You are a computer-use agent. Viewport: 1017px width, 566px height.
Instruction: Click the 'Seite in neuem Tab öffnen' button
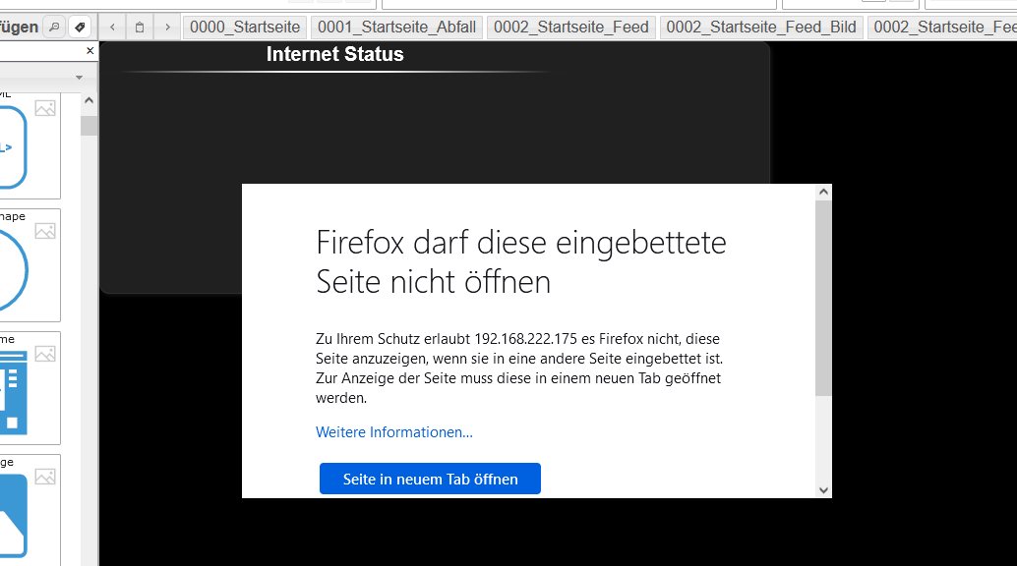click(x=430, y=480)
